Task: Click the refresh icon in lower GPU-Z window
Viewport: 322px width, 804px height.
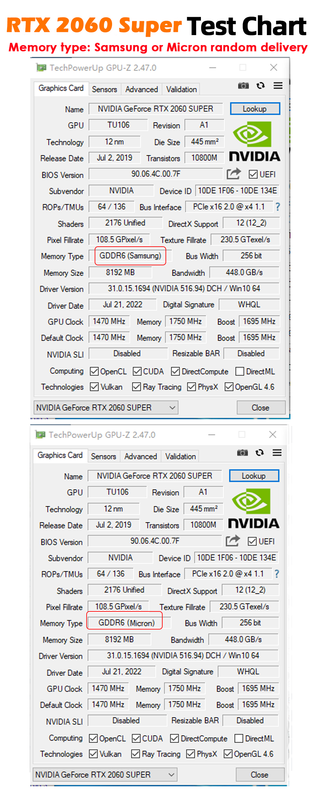Action: click(260, 453)
